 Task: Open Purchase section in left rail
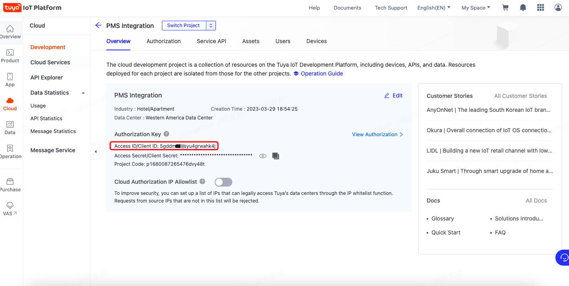click(x=10, y=185)
